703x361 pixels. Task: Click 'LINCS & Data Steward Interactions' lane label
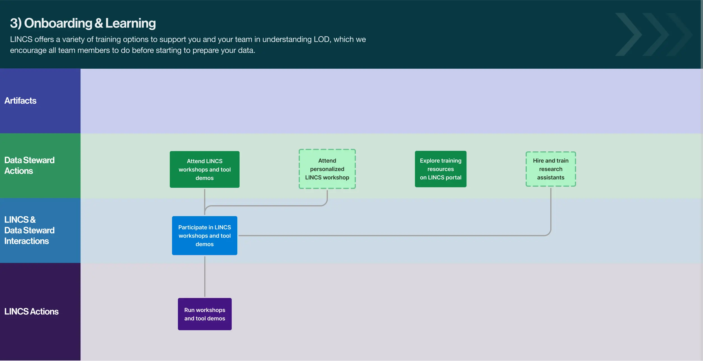tap(29, 230)
